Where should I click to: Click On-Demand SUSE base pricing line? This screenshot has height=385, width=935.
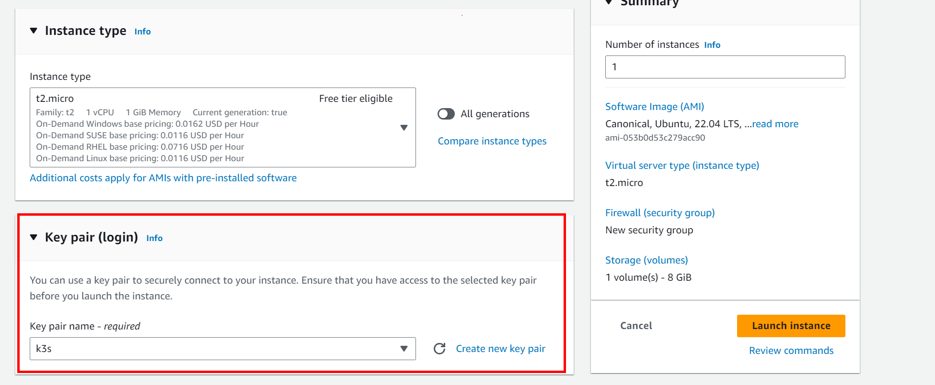click(140, 135)
